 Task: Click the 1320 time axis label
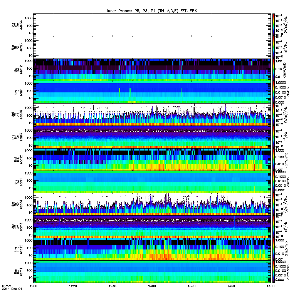coord(192,286)
